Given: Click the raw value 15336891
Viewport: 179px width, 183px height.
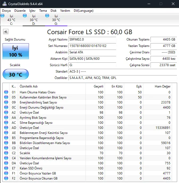Looking at the screenshot, I should click(163, 128).
